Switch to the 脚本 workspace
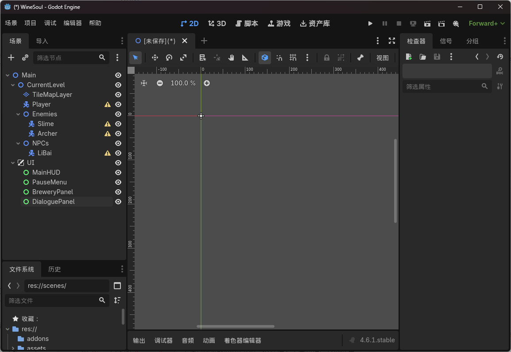This screenshot has height=352, width=511. 247,23
